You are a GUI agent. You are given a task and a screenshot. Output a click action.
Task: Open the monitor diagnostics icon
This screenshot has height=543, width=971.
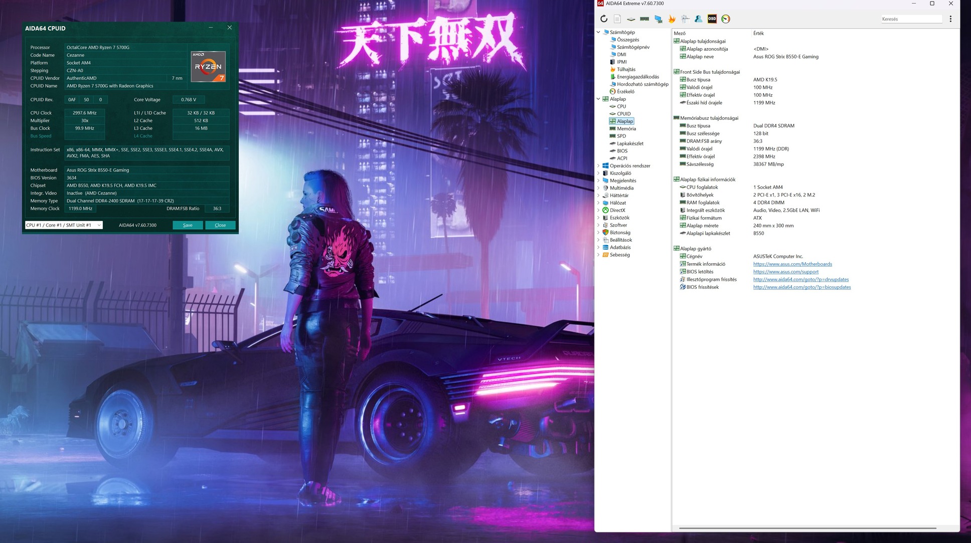click(658, 19)
